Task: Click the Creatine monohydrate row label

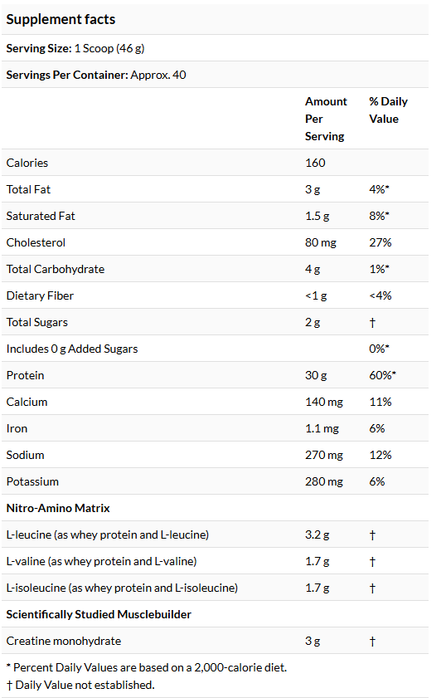Action: pyautogui.click(x=64, y=641)
